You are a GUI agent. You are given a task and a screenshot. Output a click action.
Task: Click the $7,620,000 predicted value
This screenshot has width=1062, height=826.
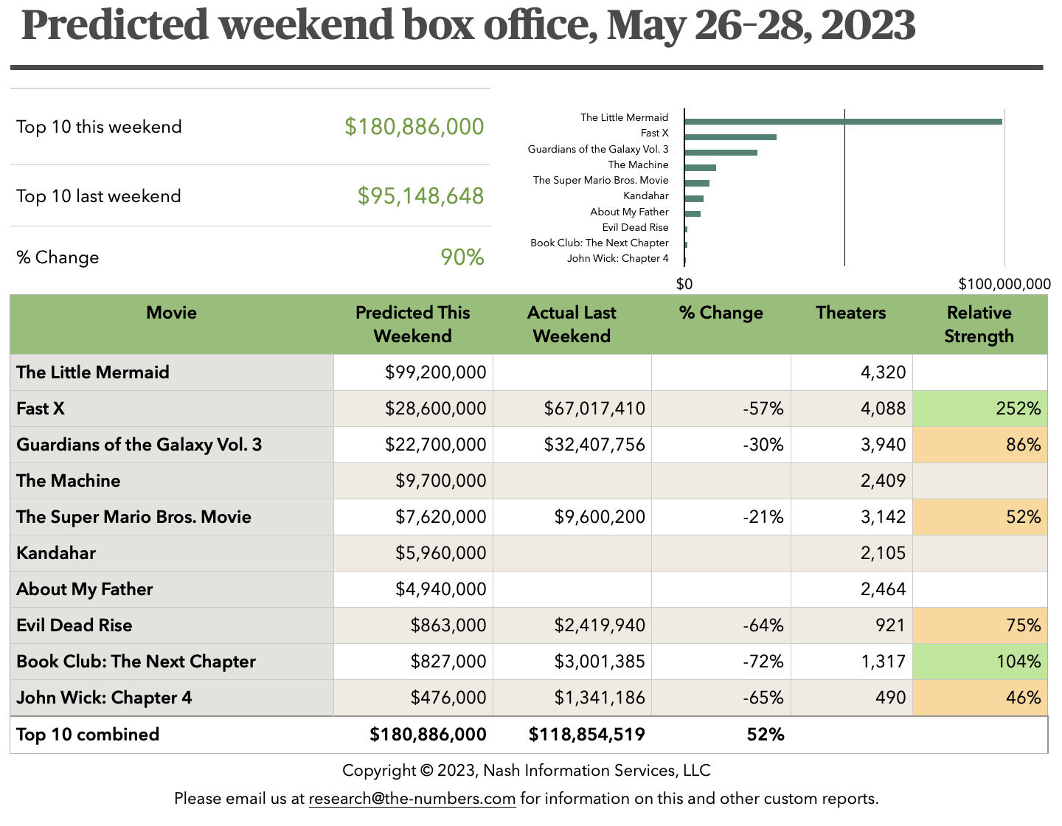[x=440, y=517]
